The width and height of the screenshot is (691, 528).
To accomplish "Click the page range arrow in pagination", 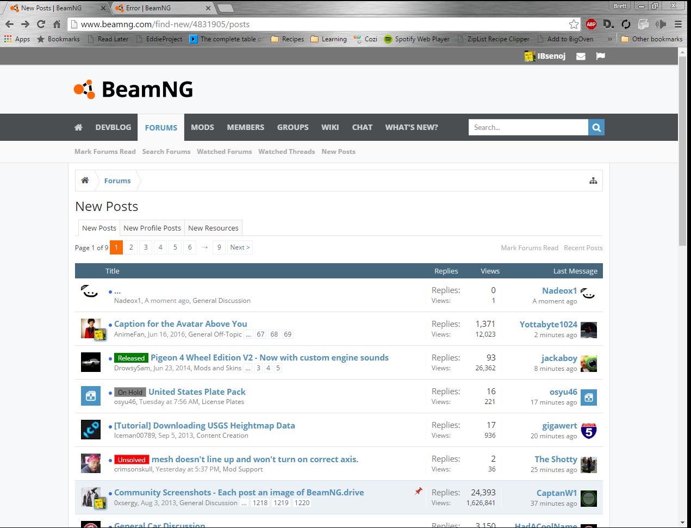I will pyautogui.click(x=204, y=247).
